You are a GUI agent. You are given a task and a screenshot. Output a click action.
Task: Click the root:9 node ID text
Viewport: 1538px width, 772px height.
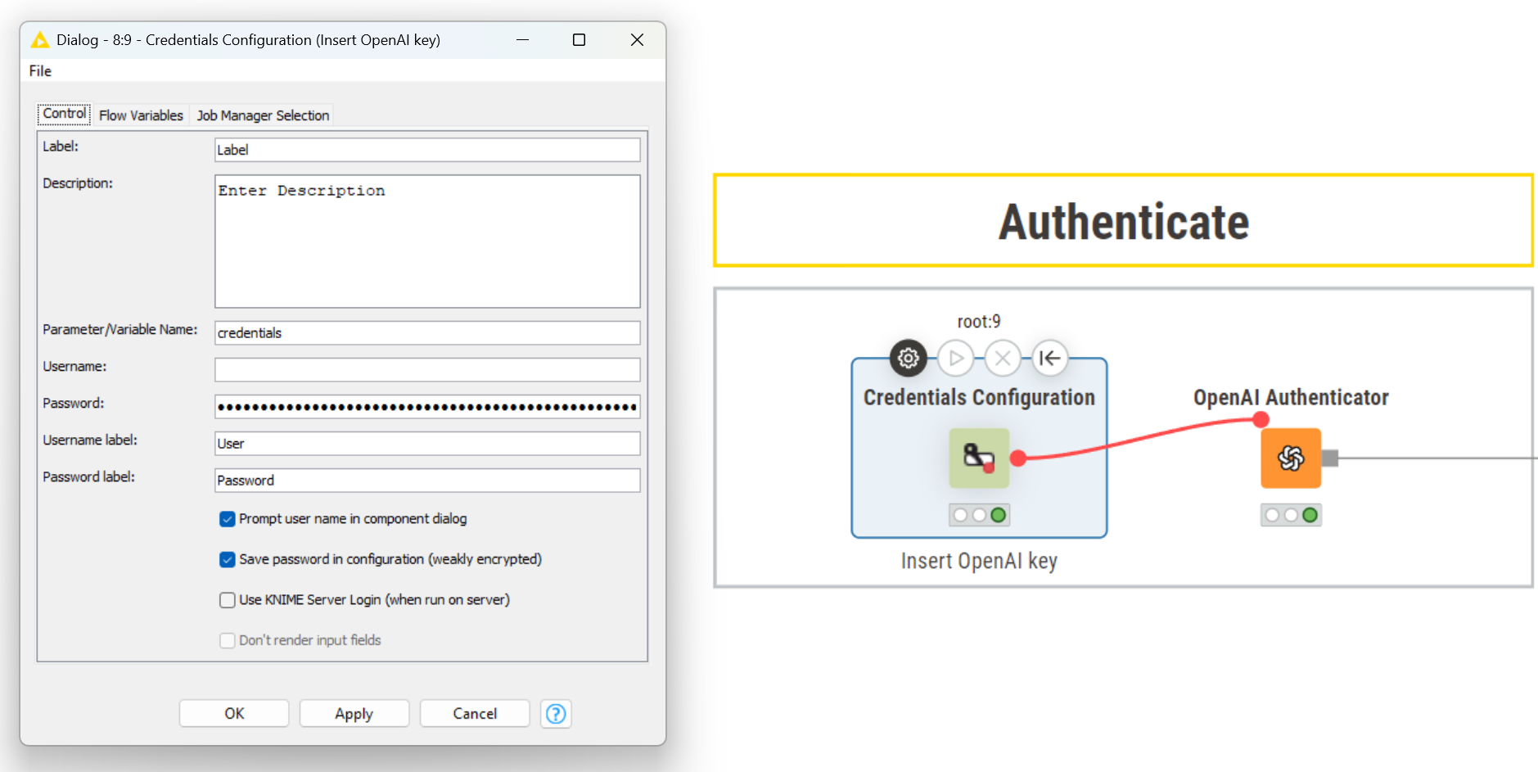click(x=979, y=322)
